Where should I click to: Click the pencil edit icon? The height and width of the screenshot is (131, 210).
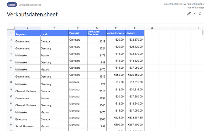(x=189, y=14)
